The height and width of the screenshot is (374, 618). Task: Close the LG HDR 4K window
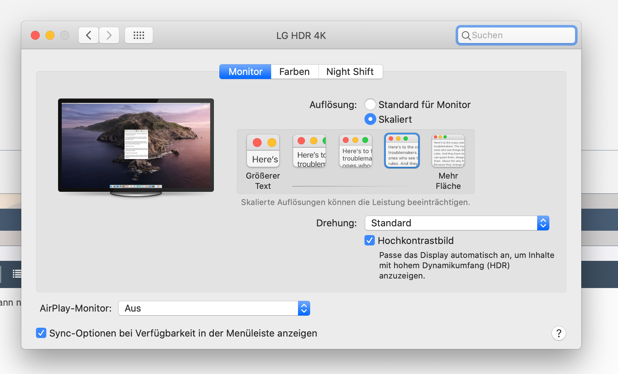(35, 35)
